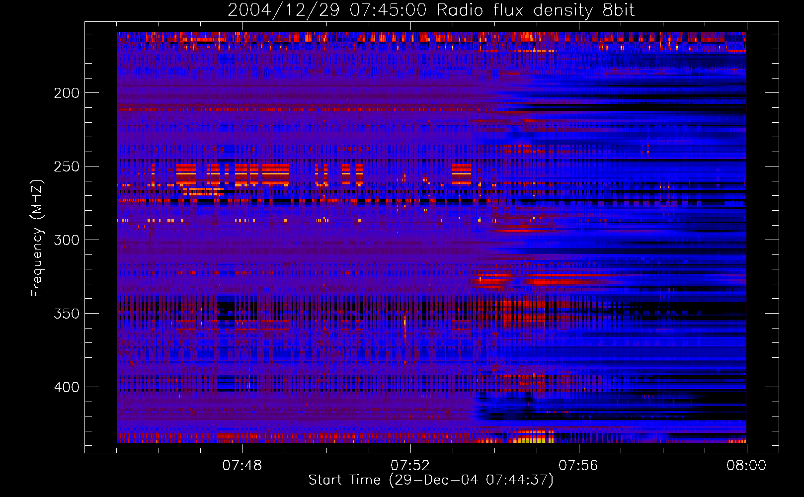Click the '200' frequency tick label
The image size is (804, 497).
[67, 93]
